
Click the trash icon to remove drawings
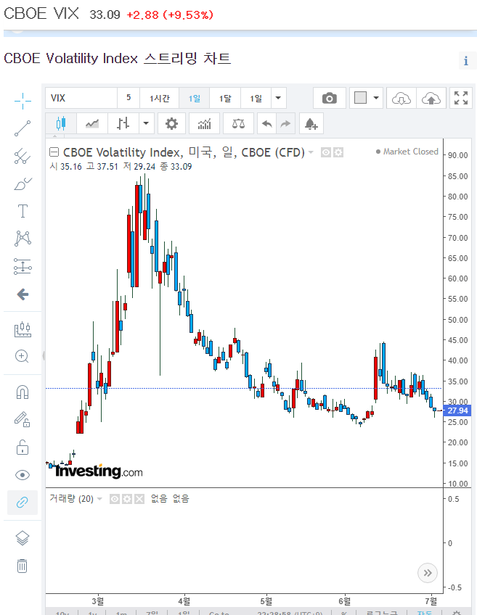(23, 566)
